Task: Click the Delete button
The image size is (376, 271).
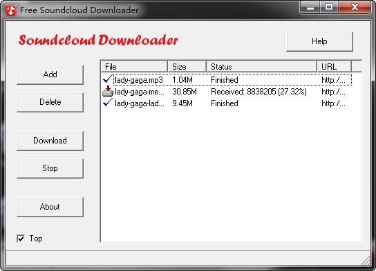Action: coord(50,102)
